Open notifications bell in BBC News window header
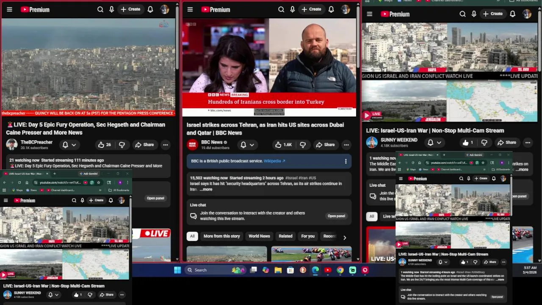 pyautogui.click(x=331, y=9)
